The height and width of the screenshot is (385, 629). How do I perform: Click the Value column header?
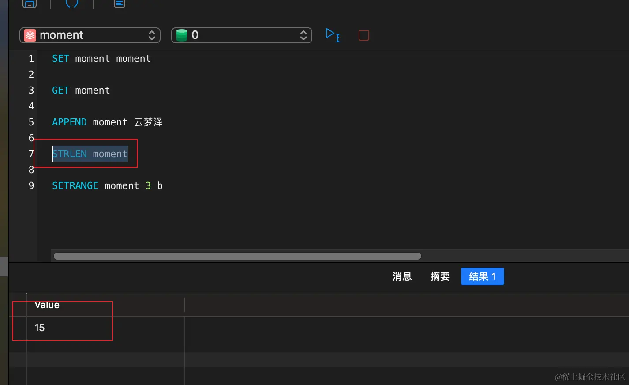coord(106,305)
